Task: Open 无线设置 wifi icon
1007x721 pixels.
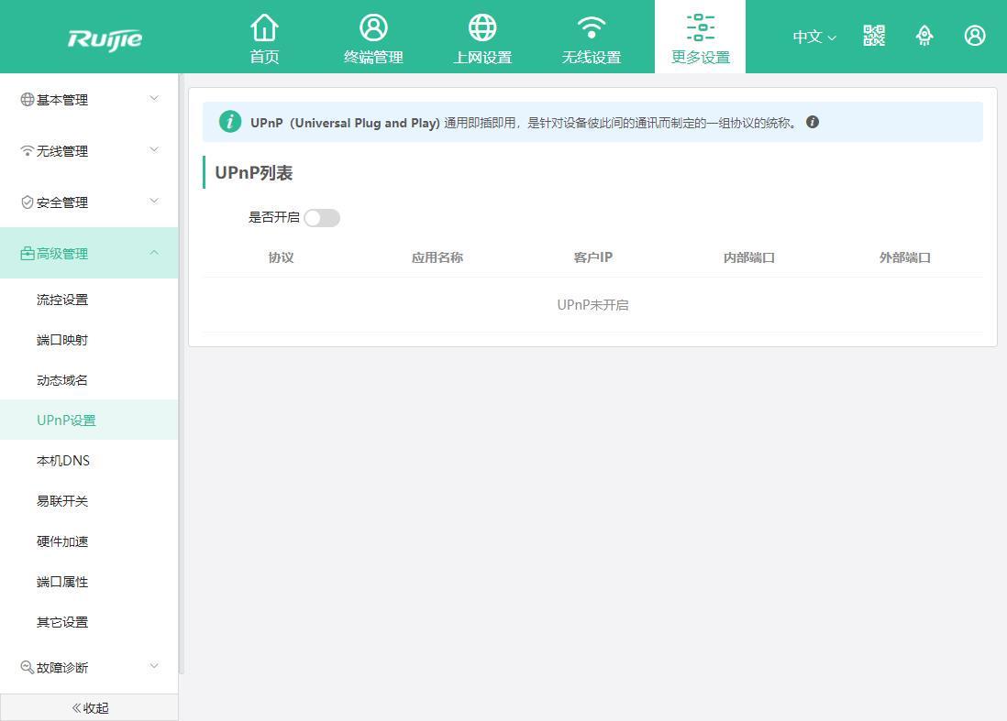Action: (x=592, y=27)
